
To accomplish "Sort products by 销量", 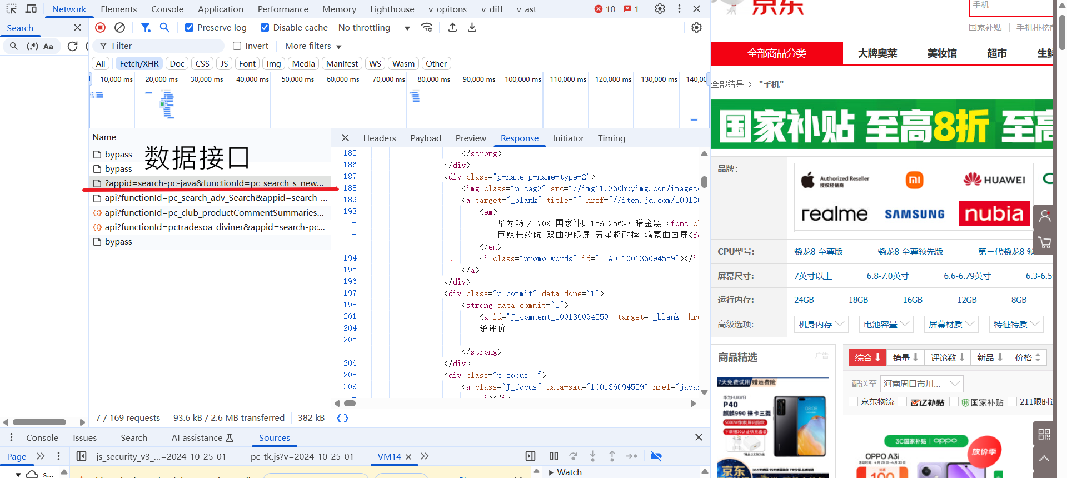I will pyautogui.click(x=905, y=357).
